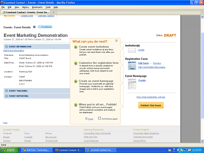Go to My Events tab
204x153 pixels.
click(x=9, y=16)
